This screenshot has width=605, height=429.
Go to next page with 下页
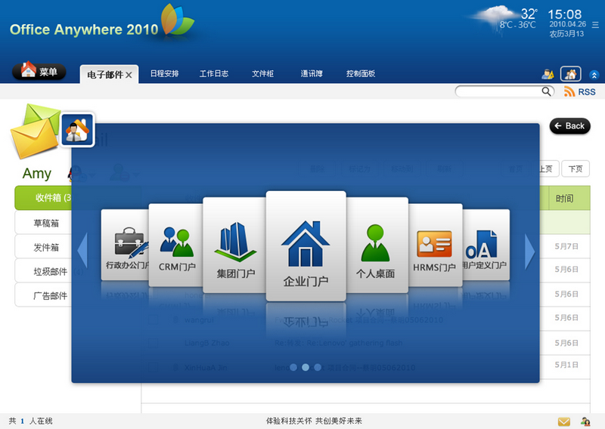point(576,169)
